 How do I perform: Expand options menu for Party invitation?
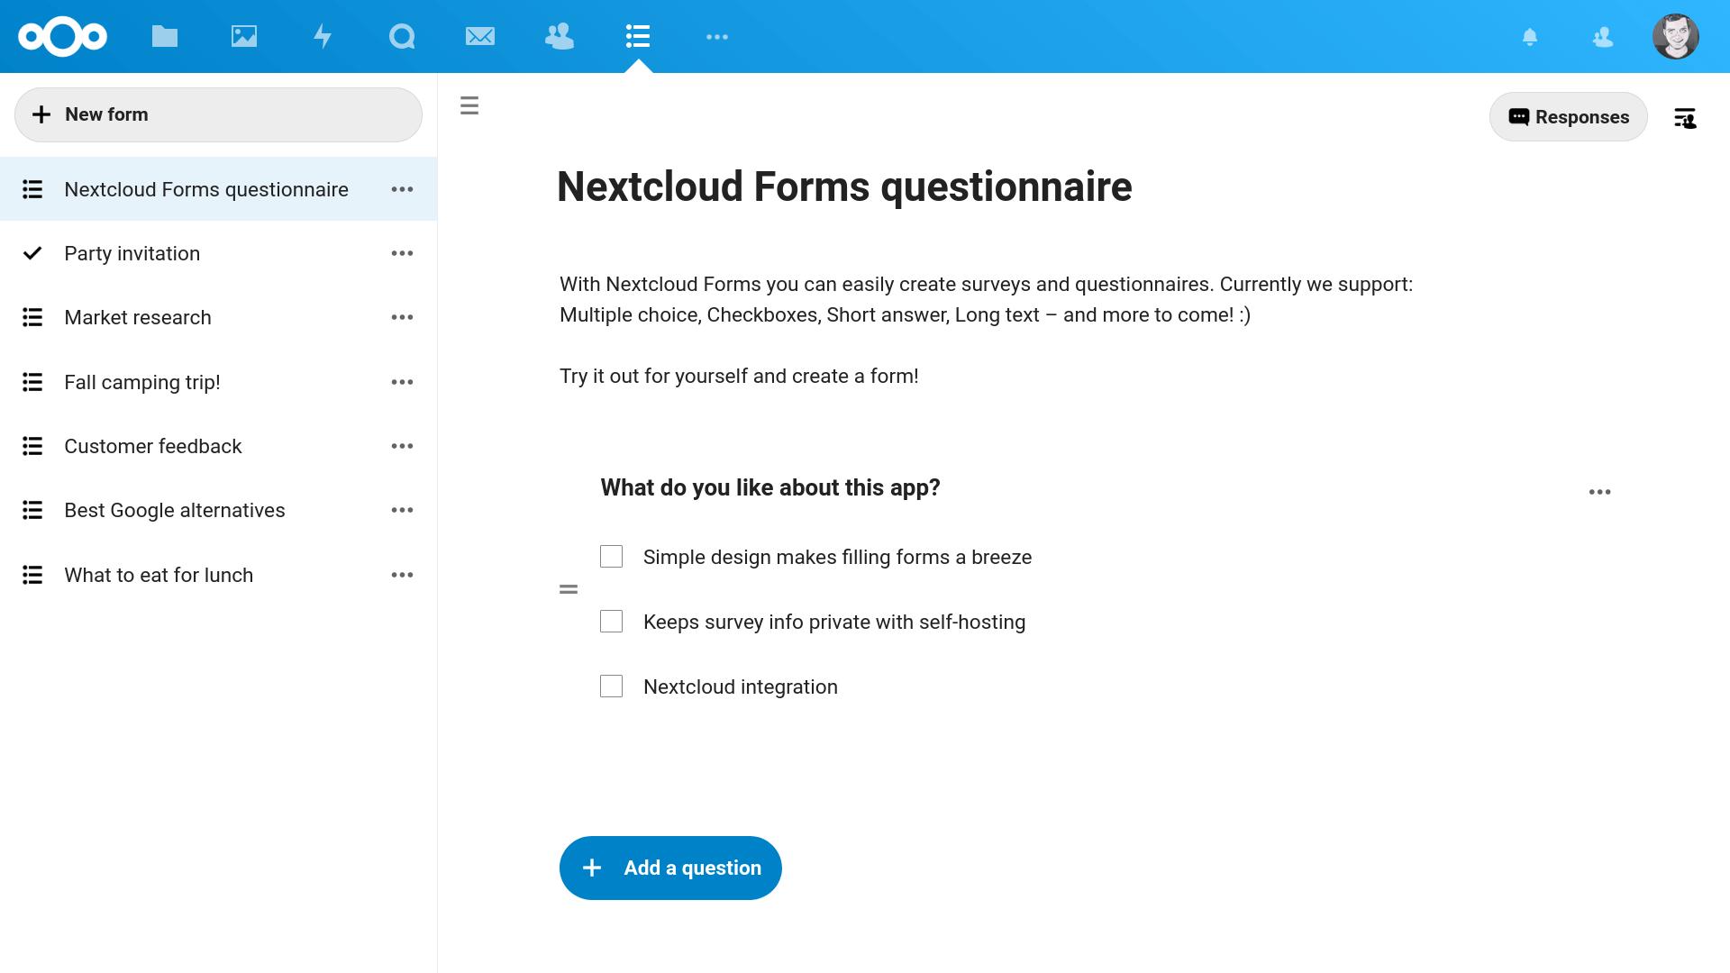(403, 253)
